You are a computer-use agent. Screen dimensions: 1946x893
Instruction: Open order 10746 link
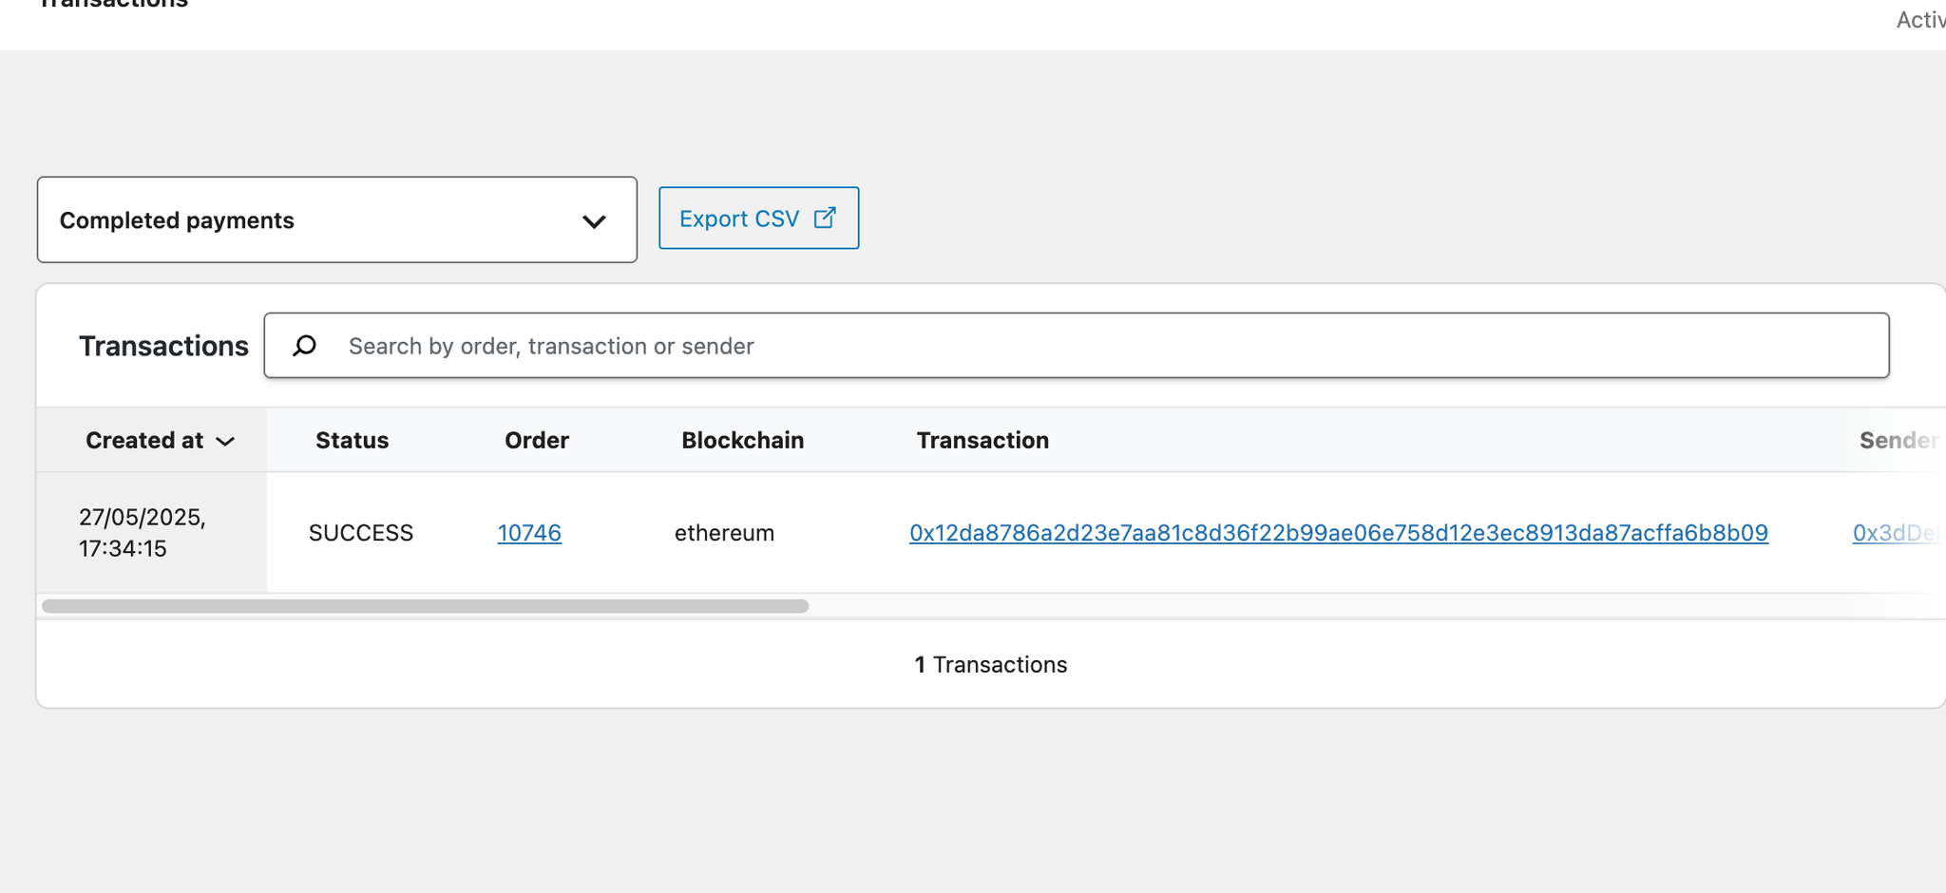click(529, 533)
